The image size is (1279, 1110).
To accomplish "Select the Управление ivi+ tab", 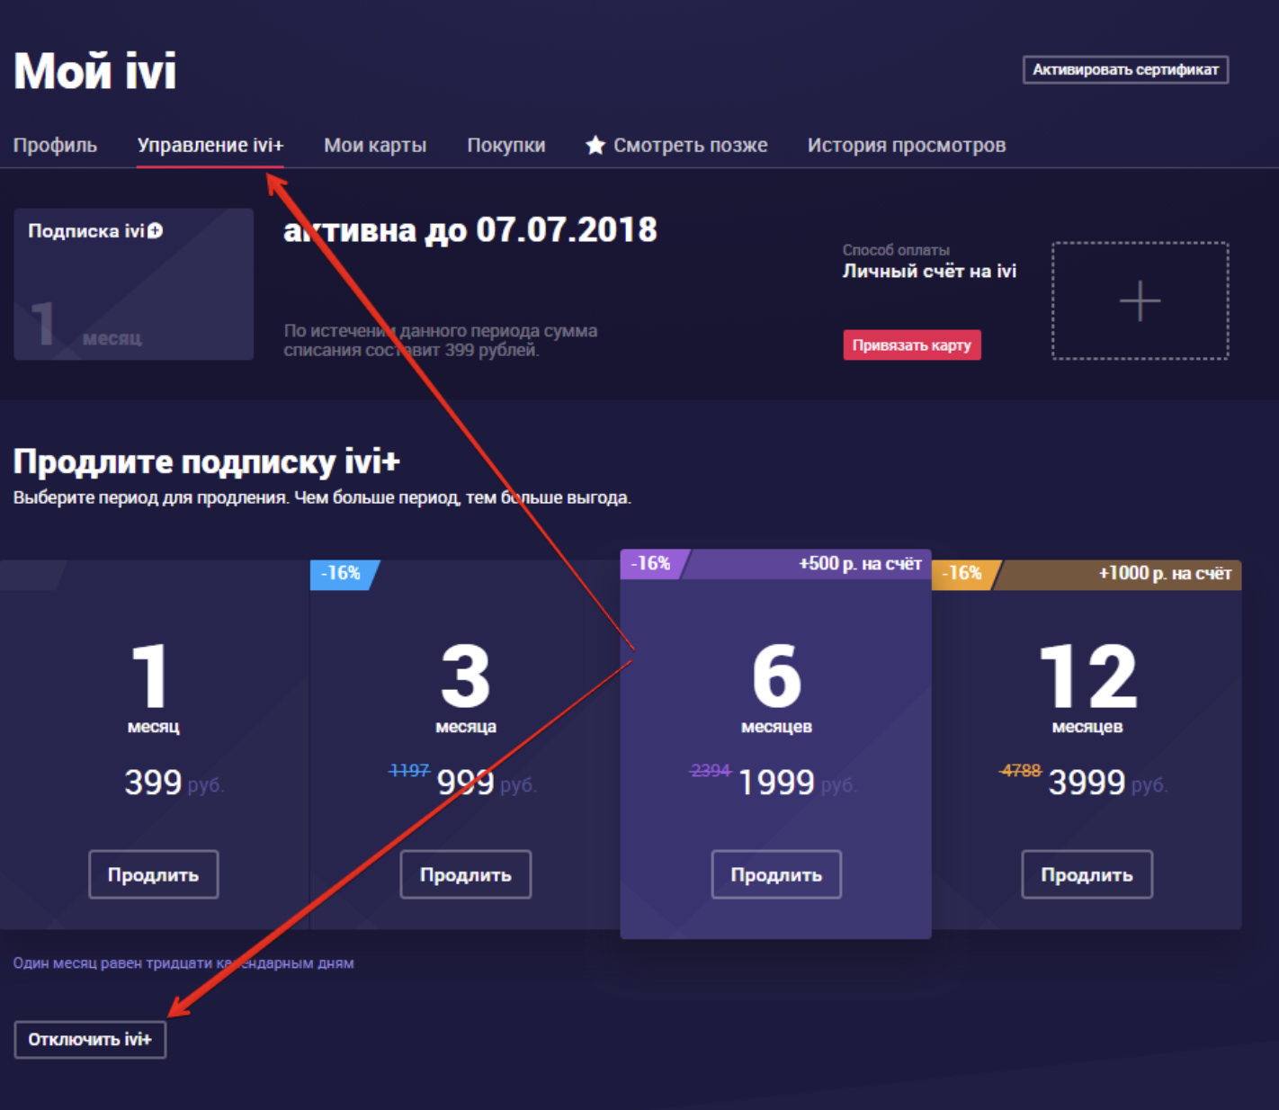I will click(210, 145).
